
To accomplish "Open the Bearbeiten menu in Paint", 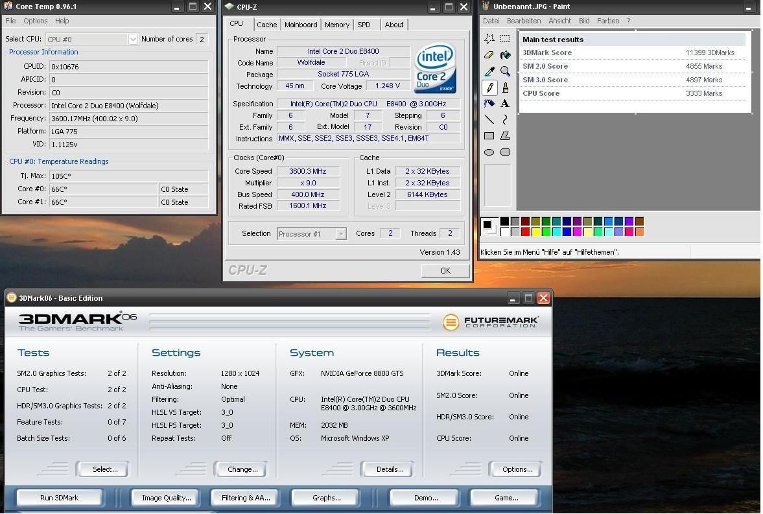I will pyautogui.click(x=524, y=21).
